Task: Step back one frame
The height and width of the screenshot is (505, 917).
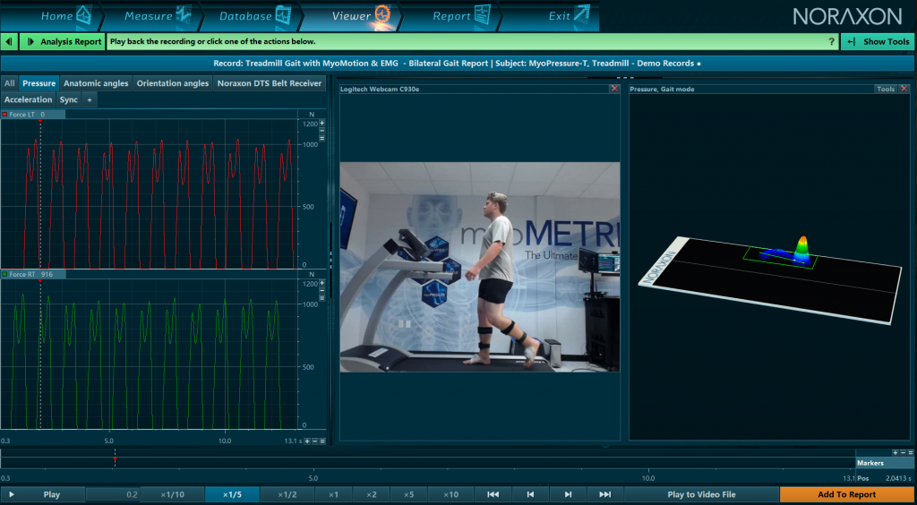Action: 530,494
